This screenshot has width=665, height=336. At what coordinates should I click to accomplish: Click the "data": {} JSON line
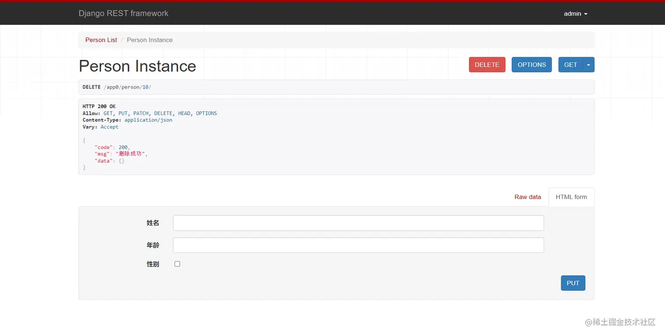110,161
